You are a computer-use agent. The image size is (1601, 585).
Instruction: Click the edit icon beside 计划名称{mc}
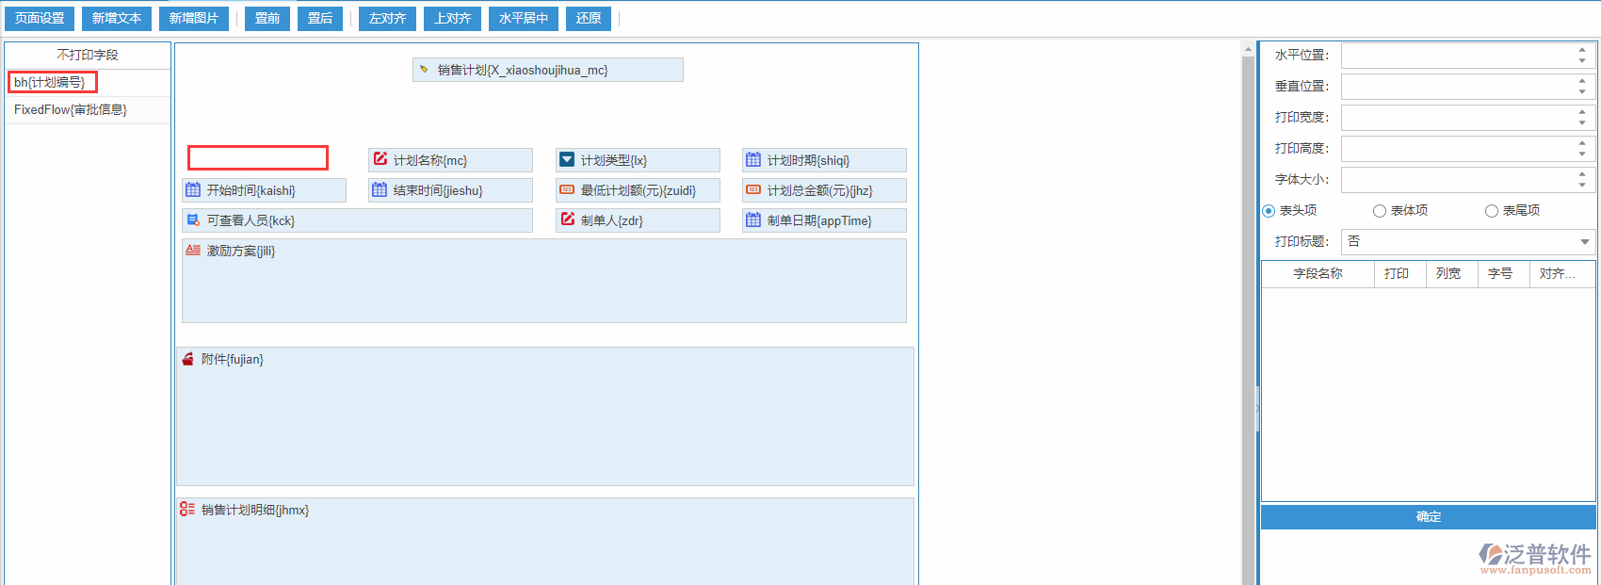tap(380, 159)
